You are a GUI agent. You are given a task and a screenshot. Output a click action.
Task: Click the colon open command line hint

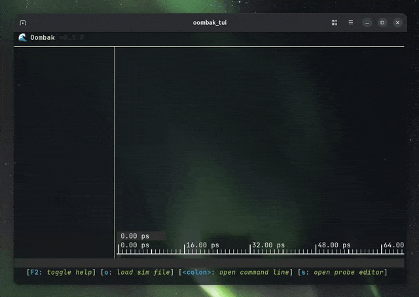(236, 272)
